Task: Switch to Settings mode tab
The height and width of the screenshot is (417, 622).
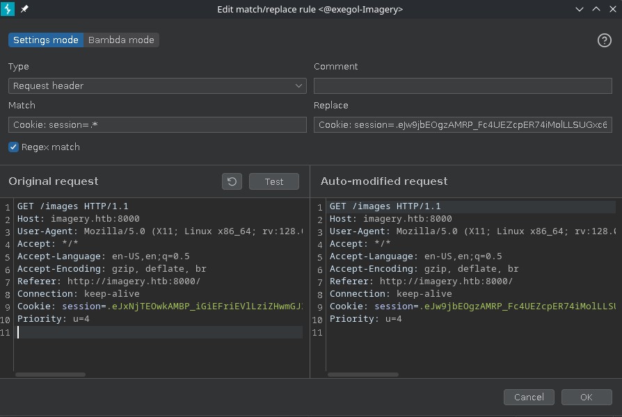Action: (46, 40)
